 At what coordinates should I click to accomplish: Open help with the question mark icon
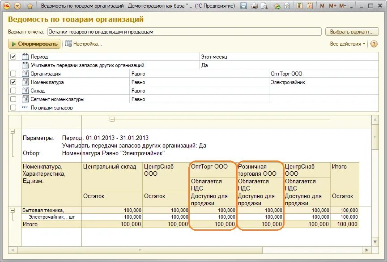(374, 44)
